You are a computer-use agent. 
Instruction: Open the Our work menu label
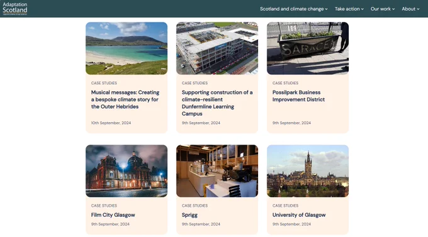tap(381, 9)
